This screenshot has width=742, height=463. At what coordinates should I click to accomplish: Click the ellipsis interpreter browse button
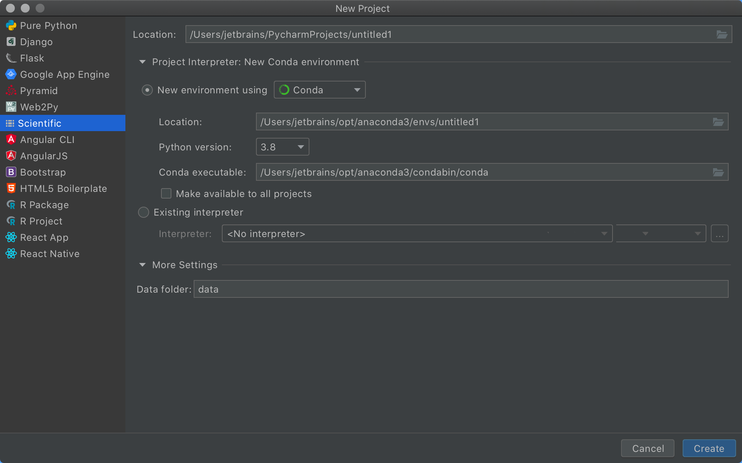tap(719, 233)
